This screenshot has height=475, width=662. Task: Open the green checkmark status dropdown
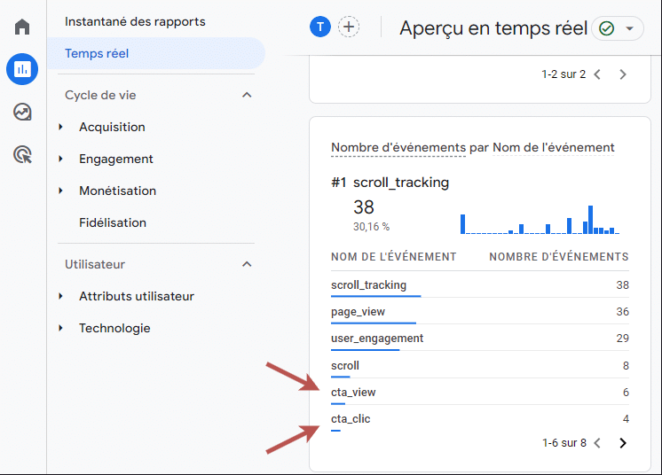tap(618, 28)
